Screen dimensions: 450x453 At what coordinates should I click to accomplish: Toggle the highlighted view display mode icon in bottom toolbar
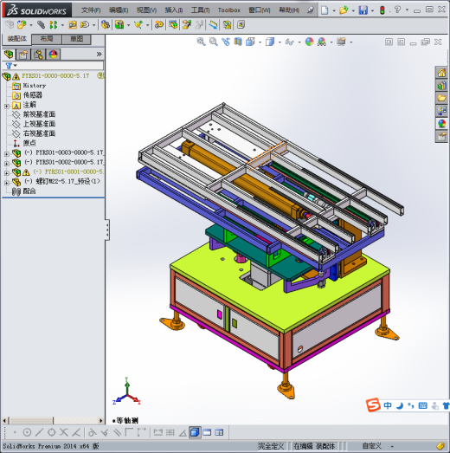click(x=195, y=432)
